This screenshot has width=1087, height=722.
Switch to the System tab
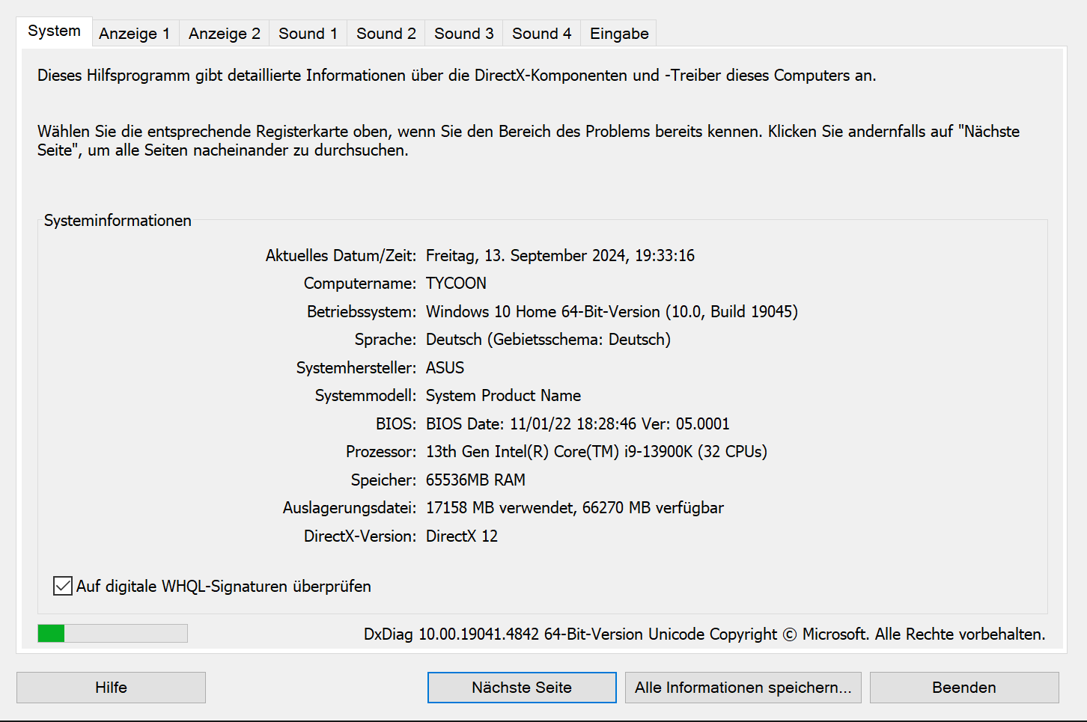pyautogui.click(x=54, y=31)
